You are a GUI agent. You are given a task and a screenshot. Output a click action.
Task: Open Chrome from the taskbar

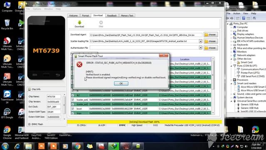(77, 146)
